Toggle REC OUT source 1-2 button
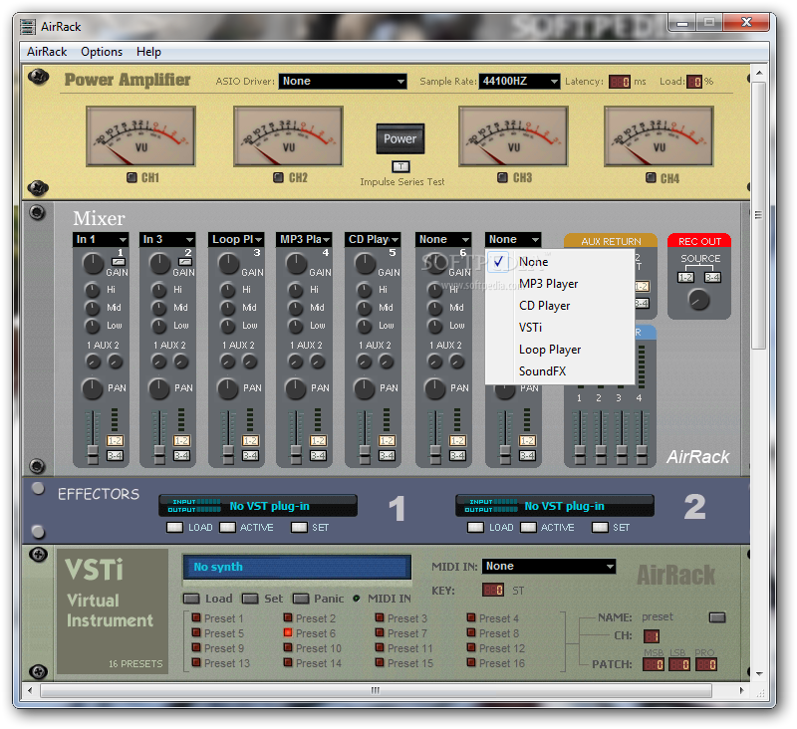This screenshot has width=797, height=729. coord(685,278)
